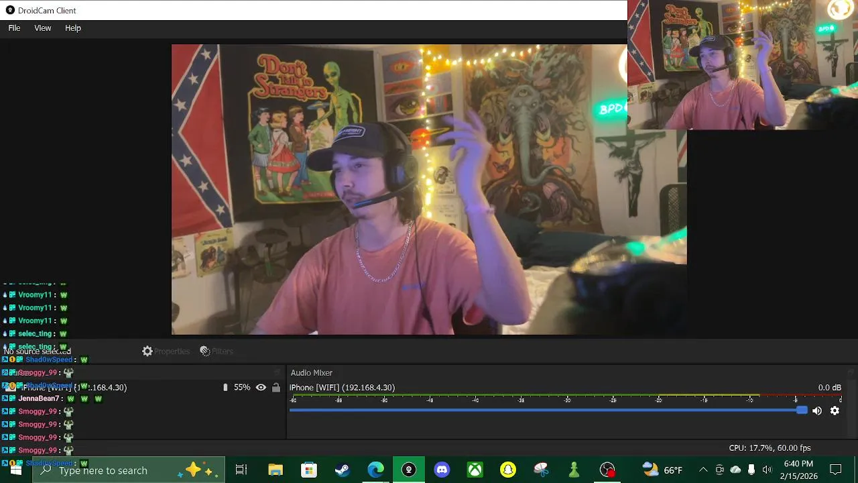The image size is (858, 483).
Task: Click the DroidCam Client title bar icon
Action: coord(10,10)
